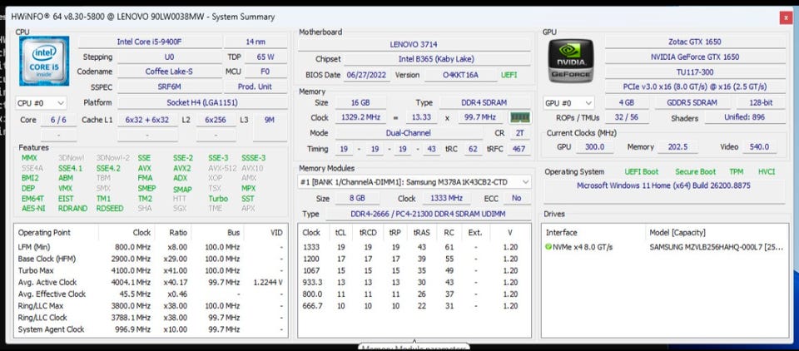This screenshot has width=799, height=351.
Task: Click the PCIe v3.0 x16 link field
Action: tap(694, 87)
